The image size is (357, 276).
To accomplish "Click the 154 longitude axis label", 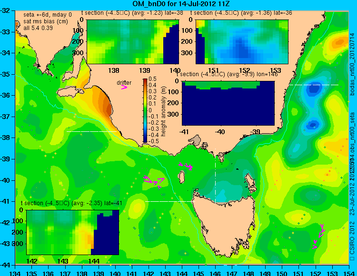I will point(349,273).
